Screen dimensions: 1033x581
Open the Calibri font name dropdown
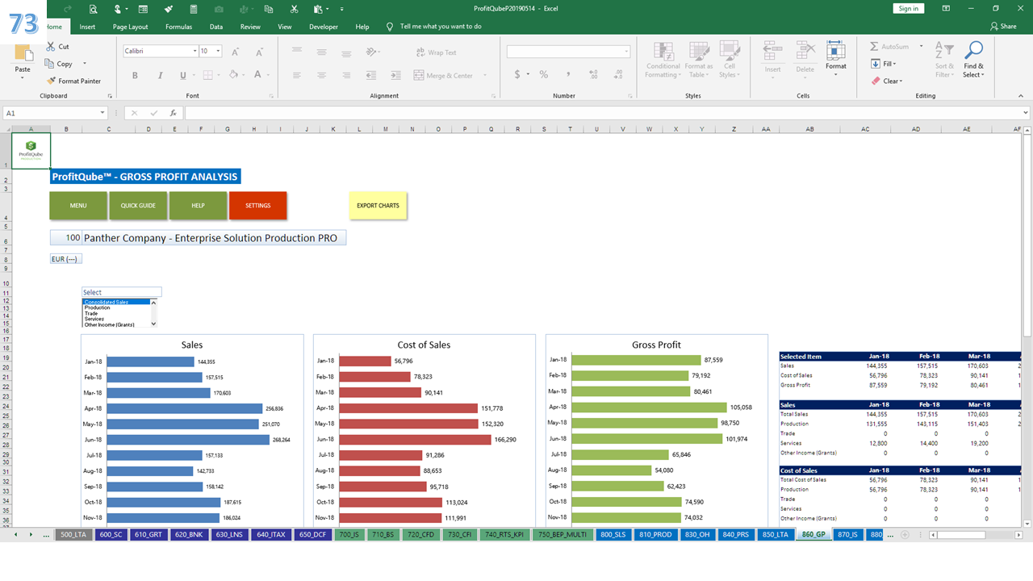194,51
